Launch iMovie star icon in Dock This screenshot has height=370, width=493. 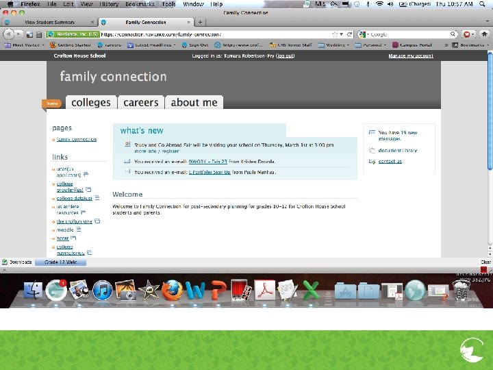[149, 290]
